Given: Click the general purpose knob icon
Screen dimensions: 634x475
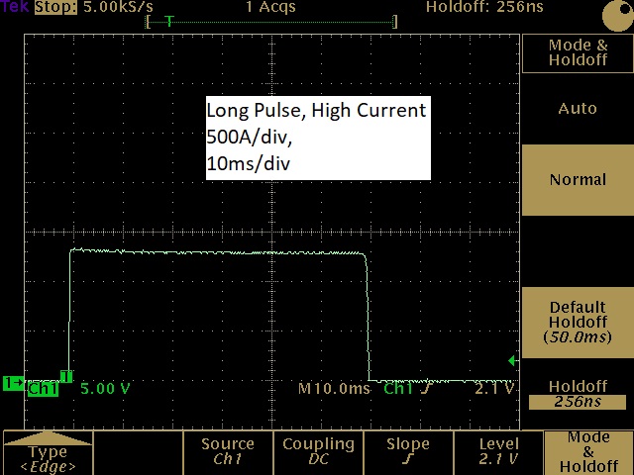Looking at the screenshot, I should tap(618, 15).
